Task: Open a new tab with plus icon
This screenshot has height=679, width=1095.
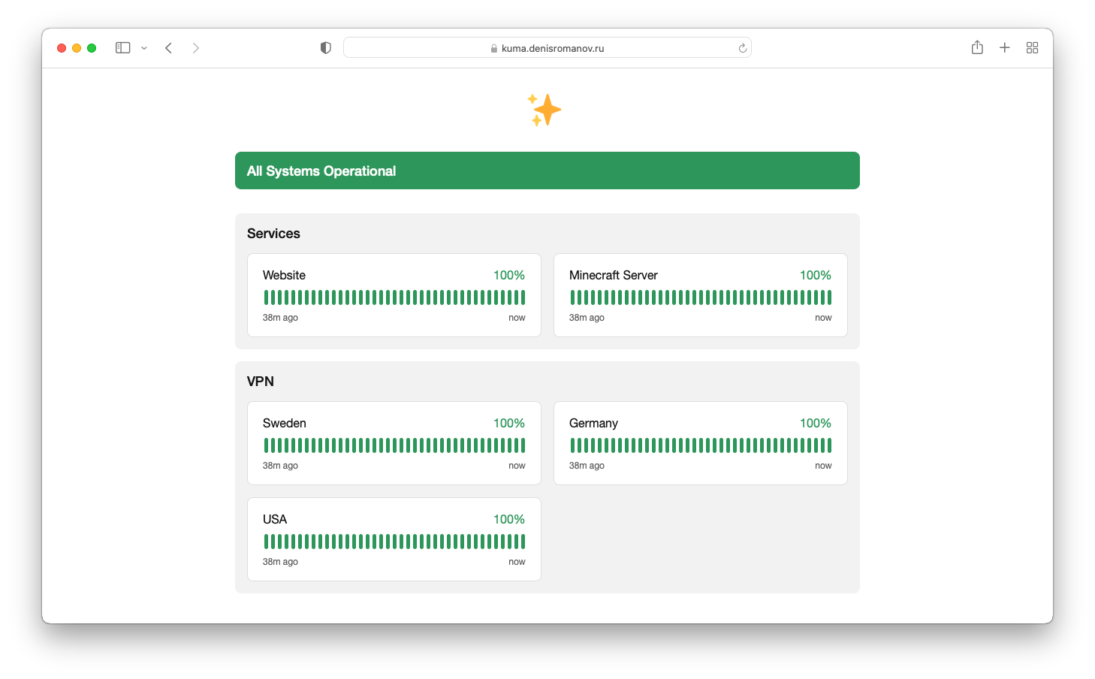Action: point(1004,48)
